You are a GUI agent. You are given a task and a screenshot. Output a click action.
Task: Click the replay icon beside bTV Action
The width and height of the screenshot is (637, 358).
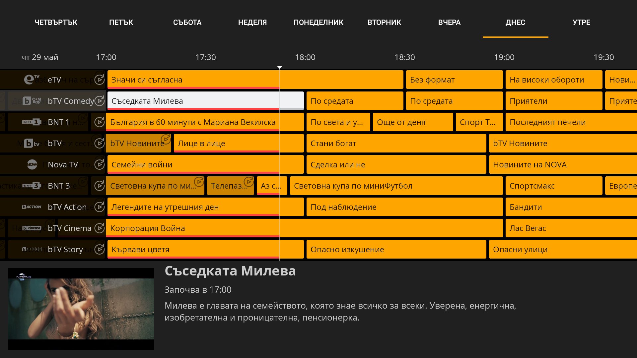(99, 207)
